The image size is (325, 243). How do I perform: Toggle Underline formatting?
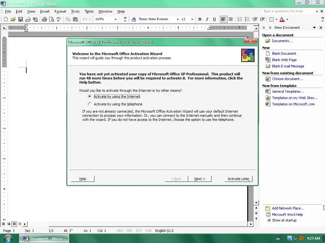coord(214,19)
